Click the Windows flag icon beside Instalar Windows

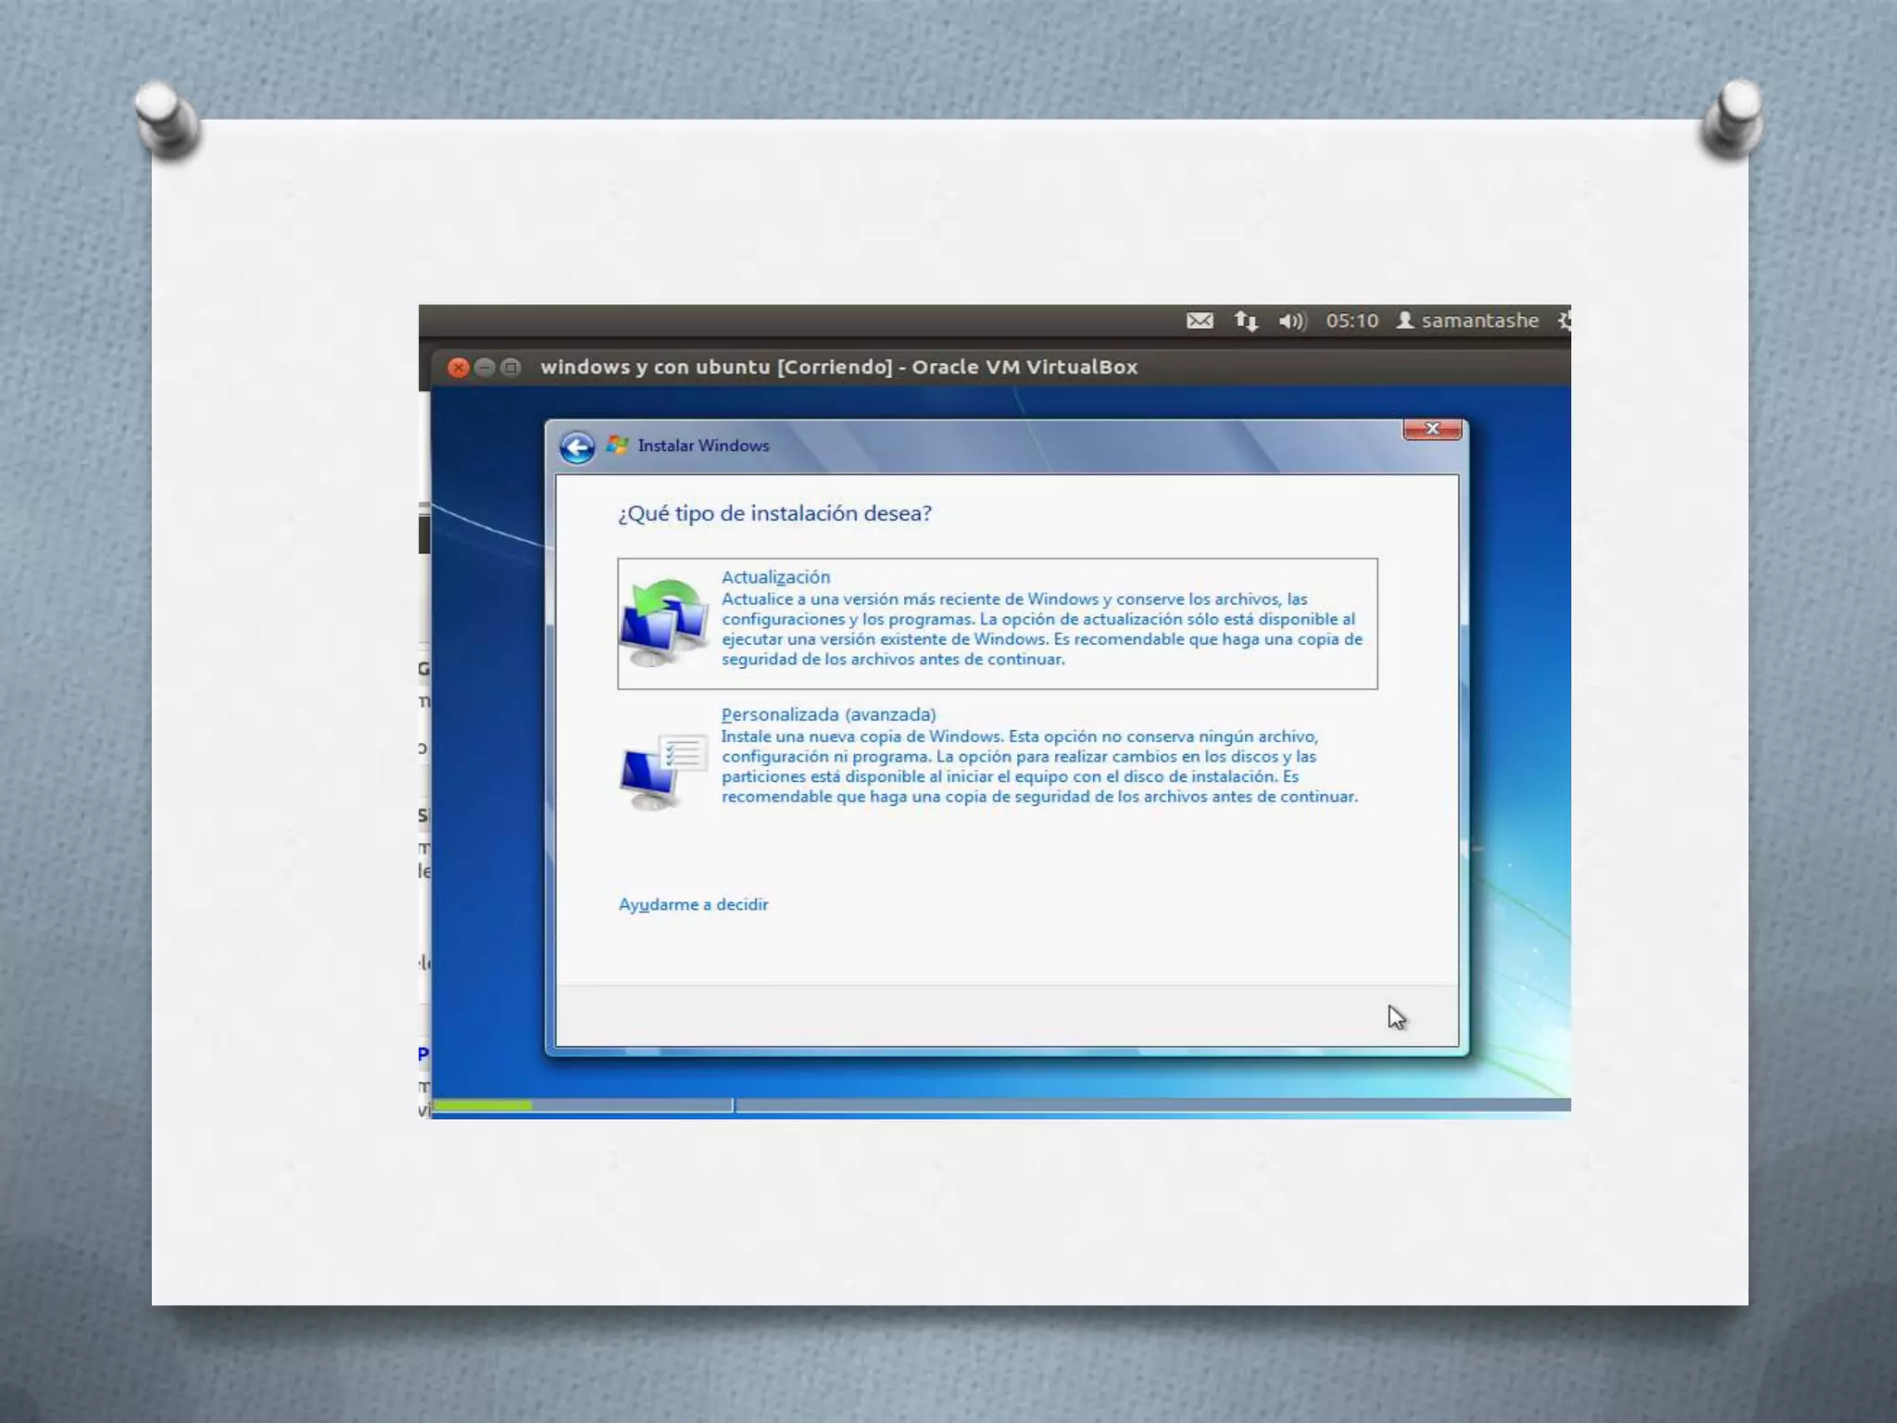pos(617,446)
